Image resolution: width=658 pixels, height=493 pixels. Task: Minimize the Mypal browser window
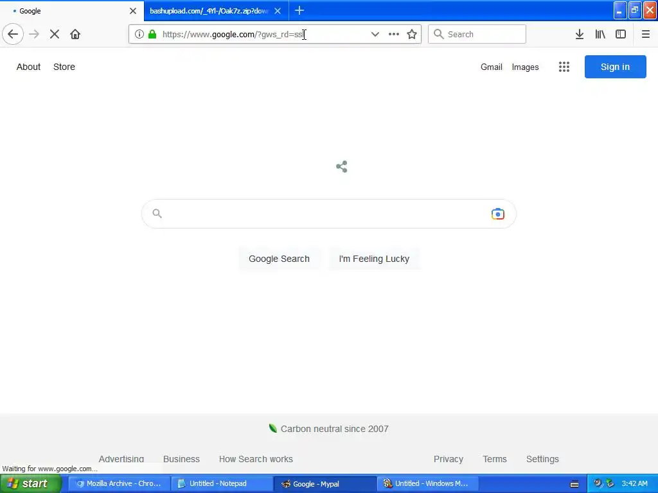tap(619, 10)
